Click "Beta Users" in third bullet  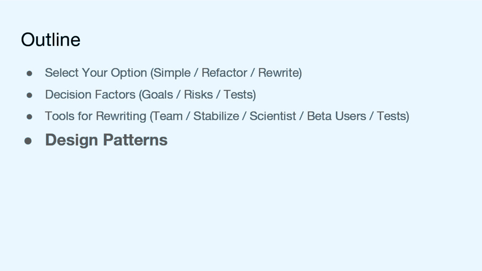(x=337, y=116)
